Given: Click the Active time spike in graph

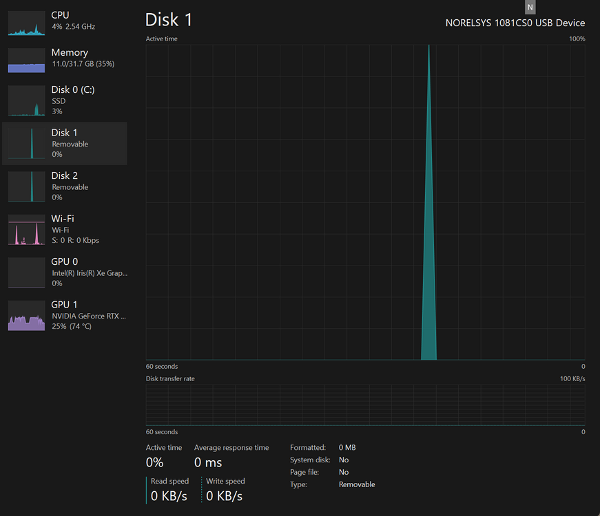Looking at the screenshot, I should 429,229.
